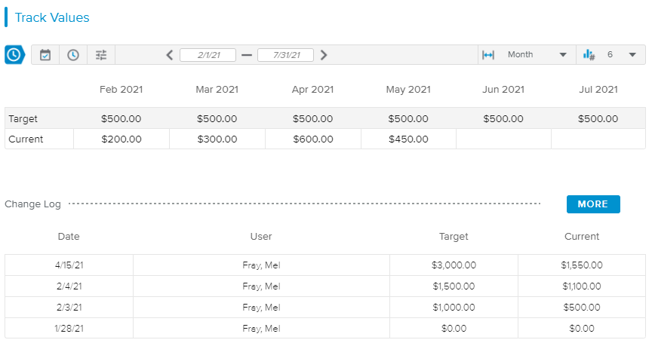The height and width of the screenshot is (343, 652).
Task: Click the bar chart count icon
Action: click(589, 55)
